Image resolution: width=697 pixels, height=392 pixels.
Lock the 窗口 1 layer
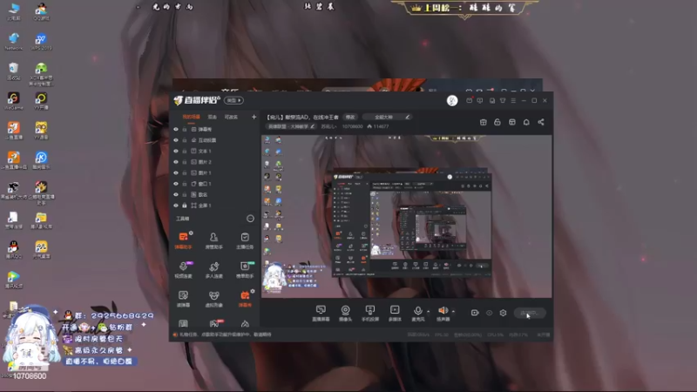(185, 184)
